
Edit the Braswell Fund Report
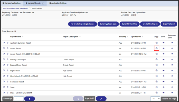coord(4,65)
